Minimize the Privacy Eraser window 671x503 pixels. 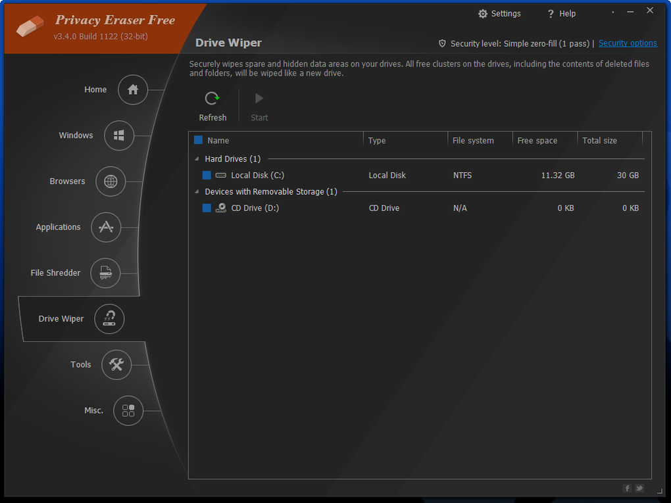pyautogui.click(x=630, y=12)
